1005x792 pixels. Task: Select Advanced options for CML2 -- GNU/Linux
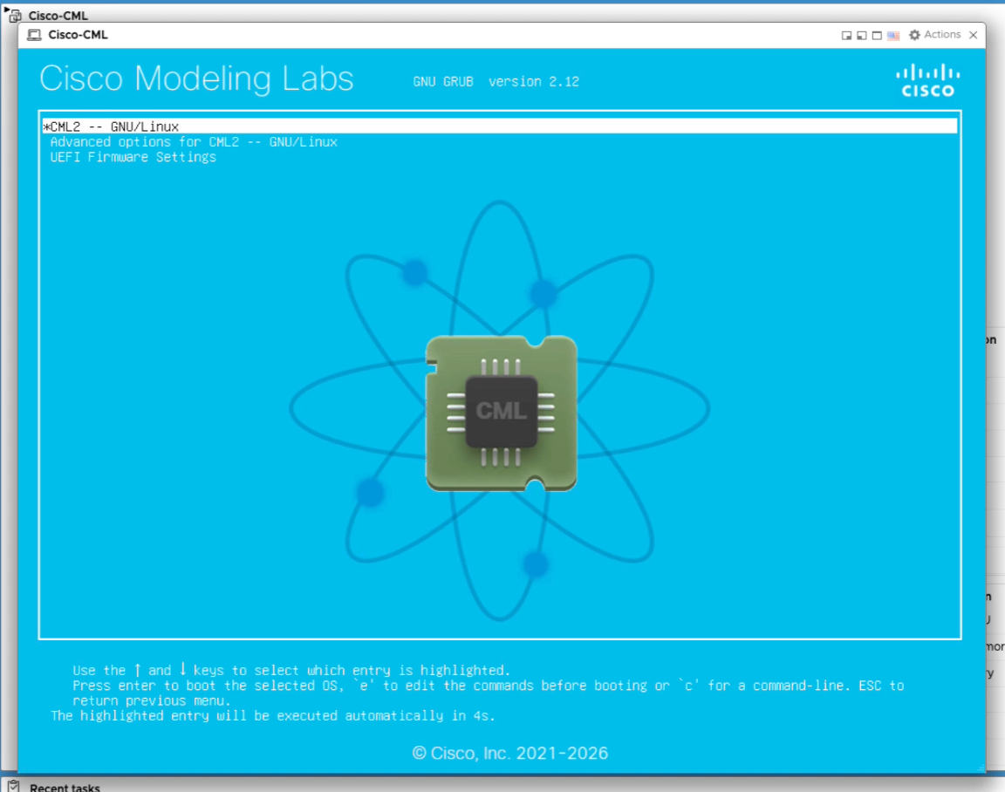[194, 141]
